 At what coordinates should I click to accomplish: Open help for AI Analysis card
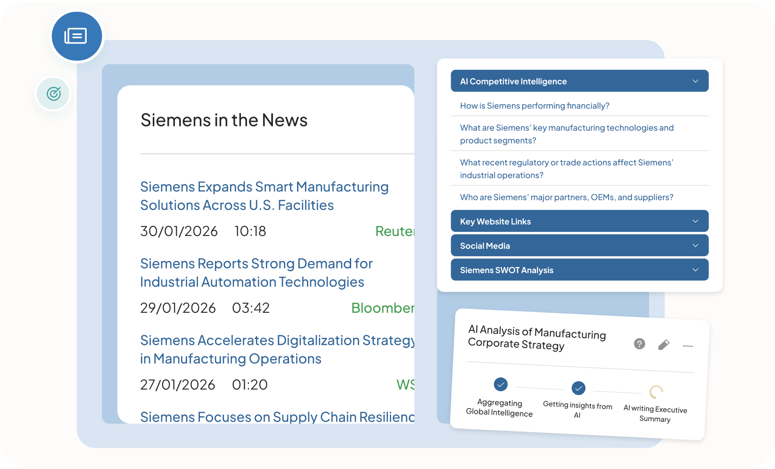coord(639,343)
